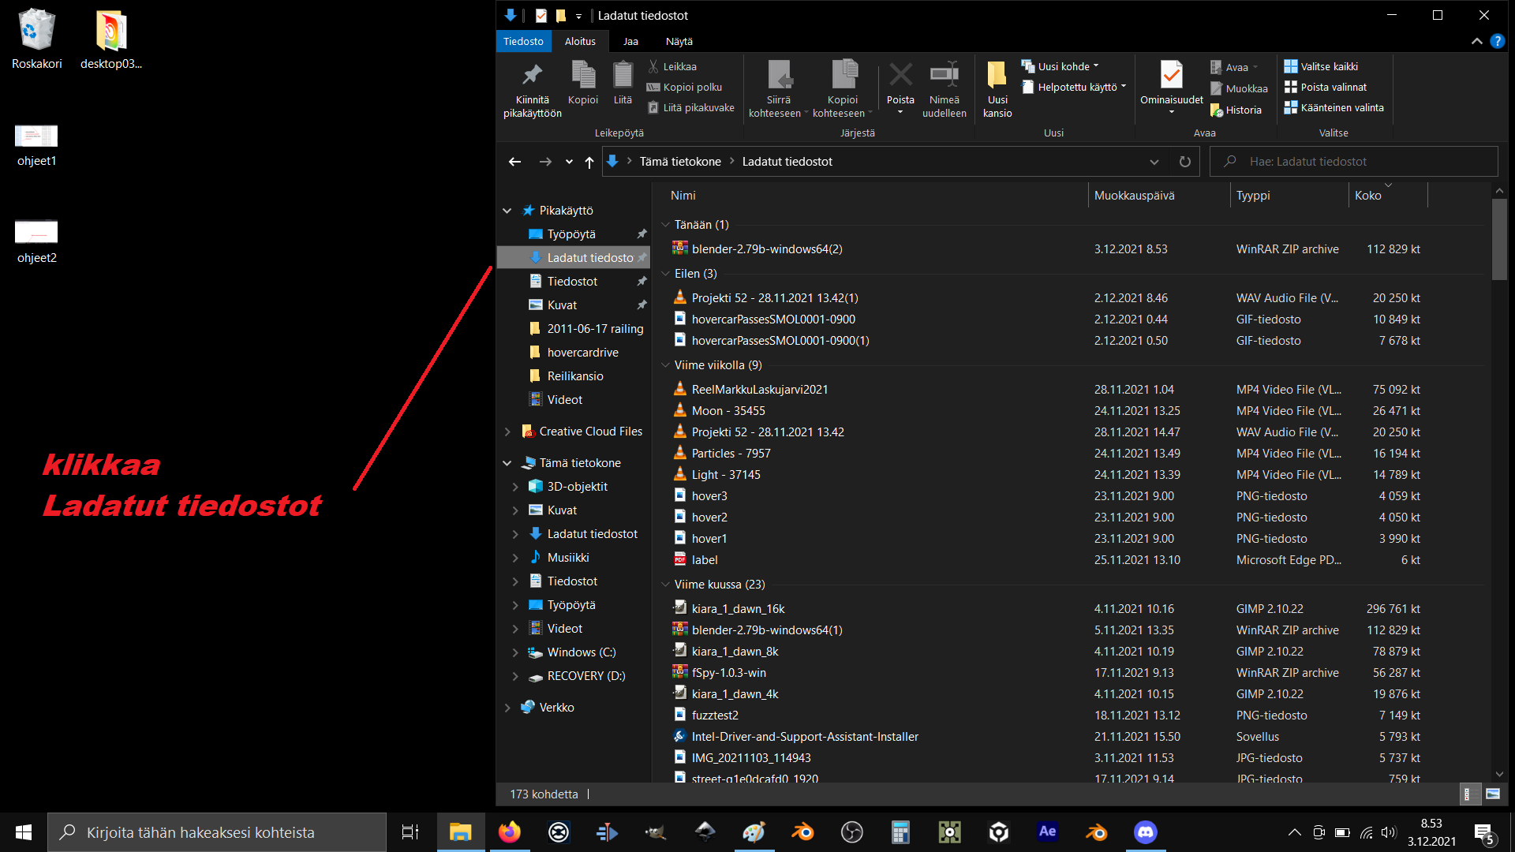1515x852 pixels.
Task: Open the Jaa ribbon tab
Action: pyautogui.click(x=630, y=41)
